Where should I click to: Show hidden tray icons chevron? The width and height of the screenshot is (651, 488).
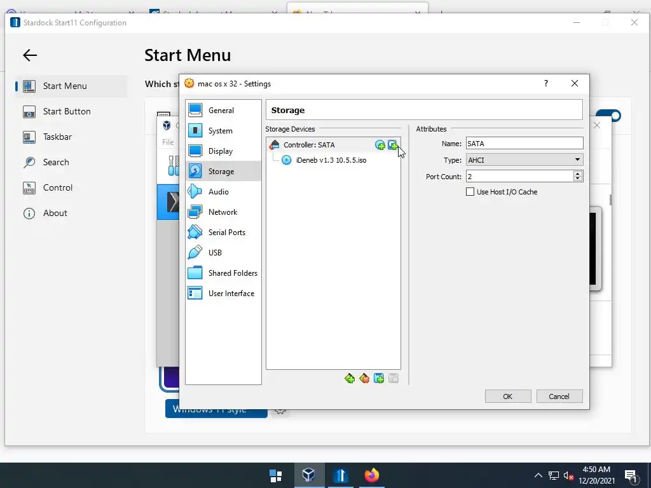click(538, 475)
